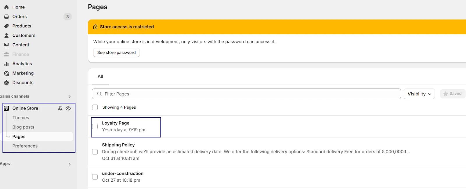Tick the select-all checkbox beside Showing 4 Pages
Viewport: 466px width, 189px height.
pos(95,107)
